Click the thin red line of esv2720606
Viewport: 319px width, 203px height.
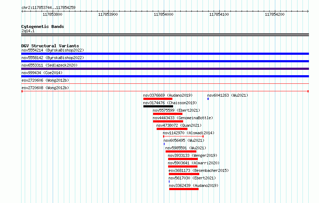click(165, 83)
